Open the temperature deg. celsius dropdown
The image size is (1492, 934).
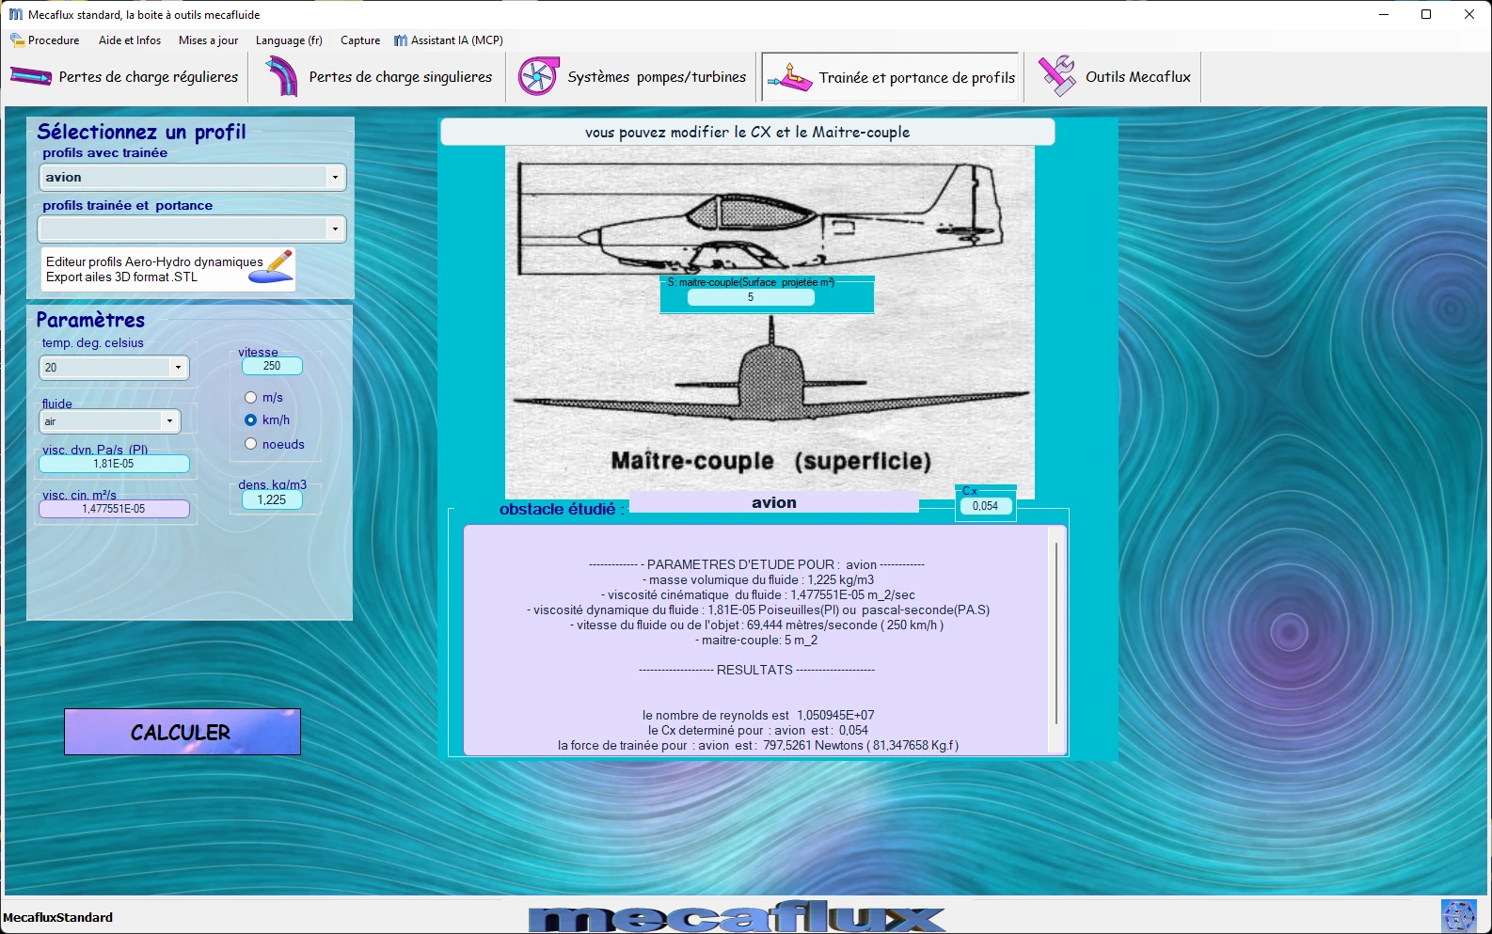click(x=178, y=368)
